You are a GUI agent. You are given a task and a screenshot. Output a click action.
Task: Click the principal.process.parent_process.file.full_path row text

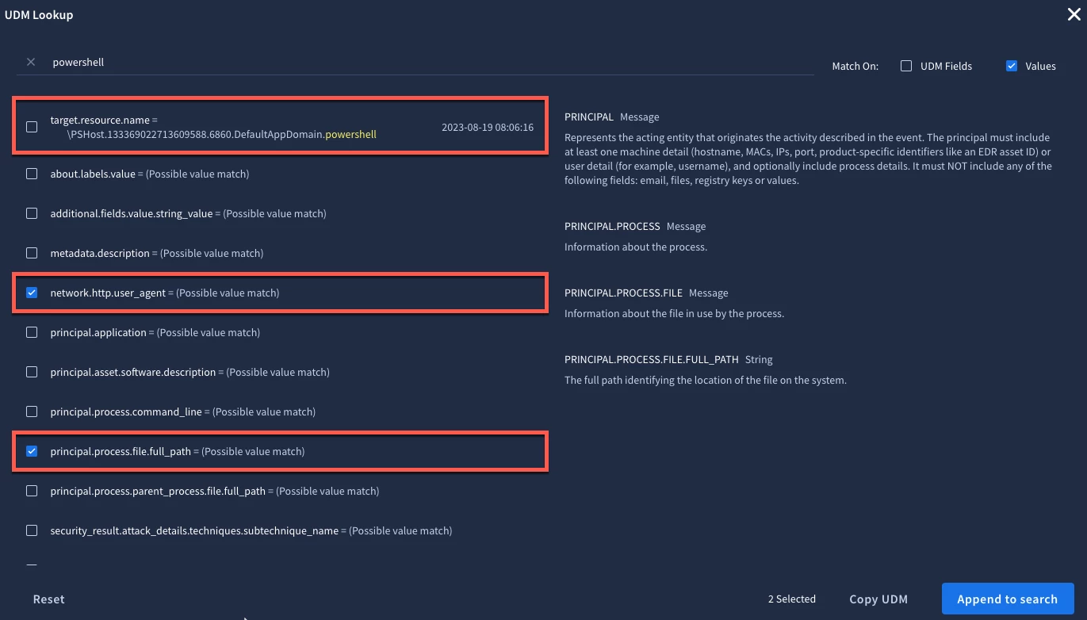[215, 491]
